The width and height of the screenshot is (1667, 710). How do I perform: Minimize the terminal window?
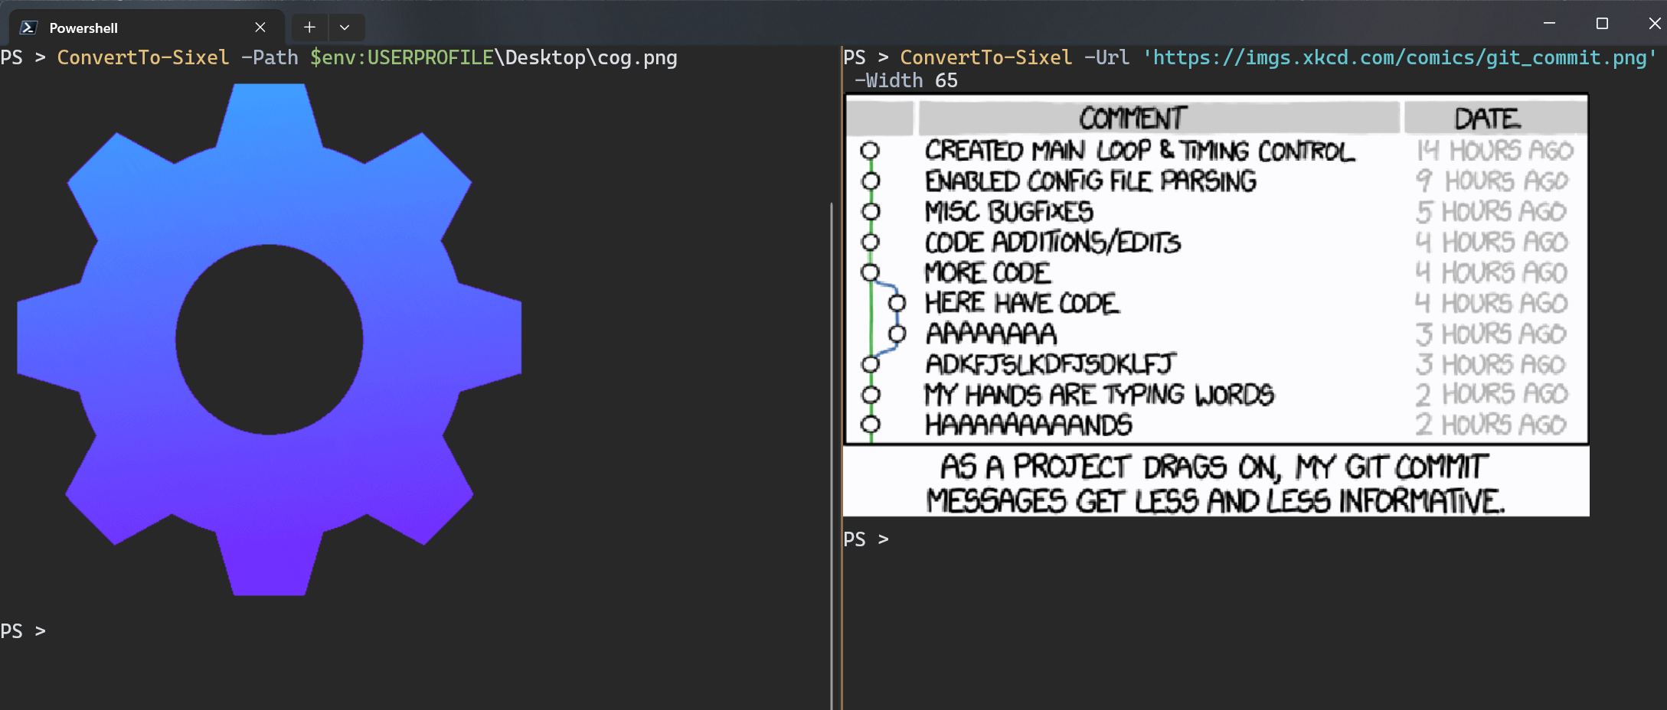tap(1549, 24)
